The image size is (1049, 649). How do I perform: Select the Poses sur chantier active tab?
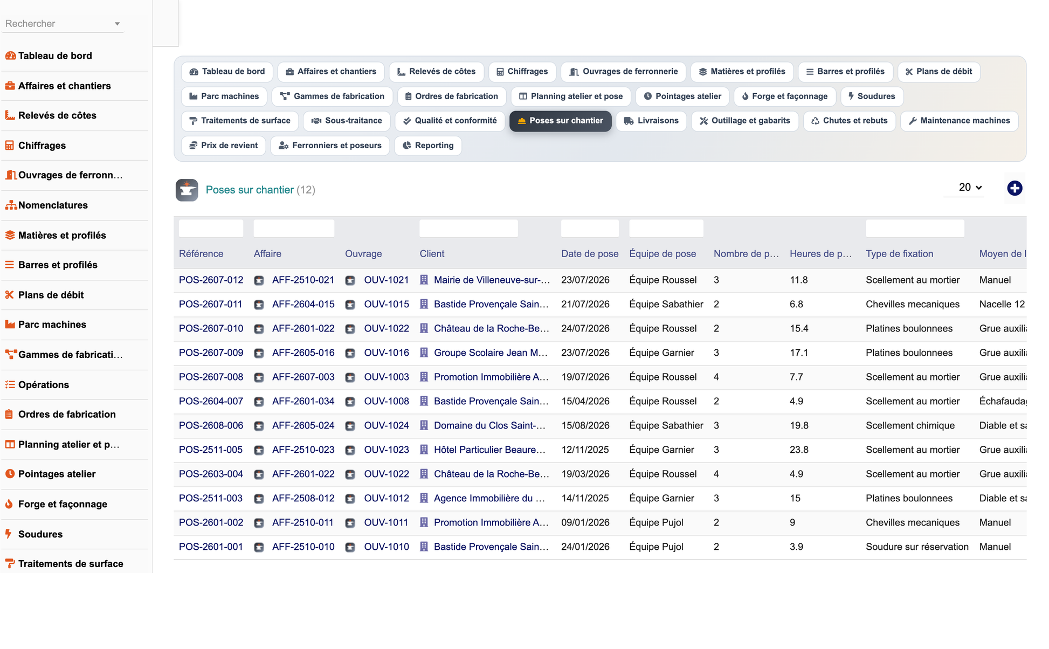click(x=561, y=121)
